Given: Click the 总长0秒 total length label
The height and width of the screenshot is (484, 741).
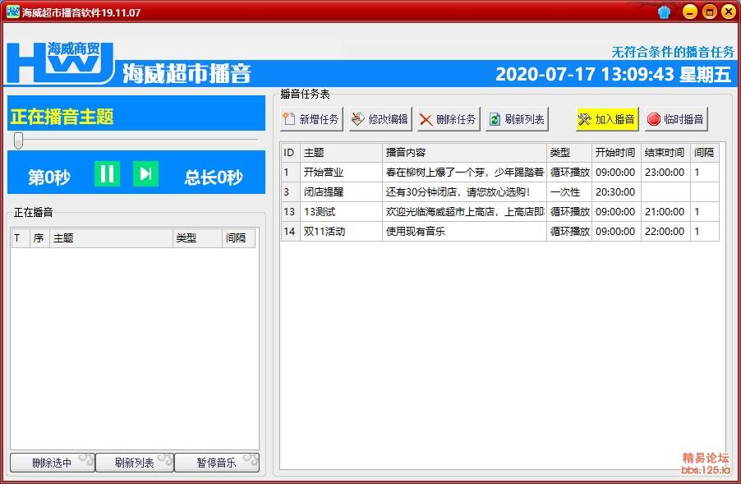Looking at the screenshot, I should coord(214,177).
